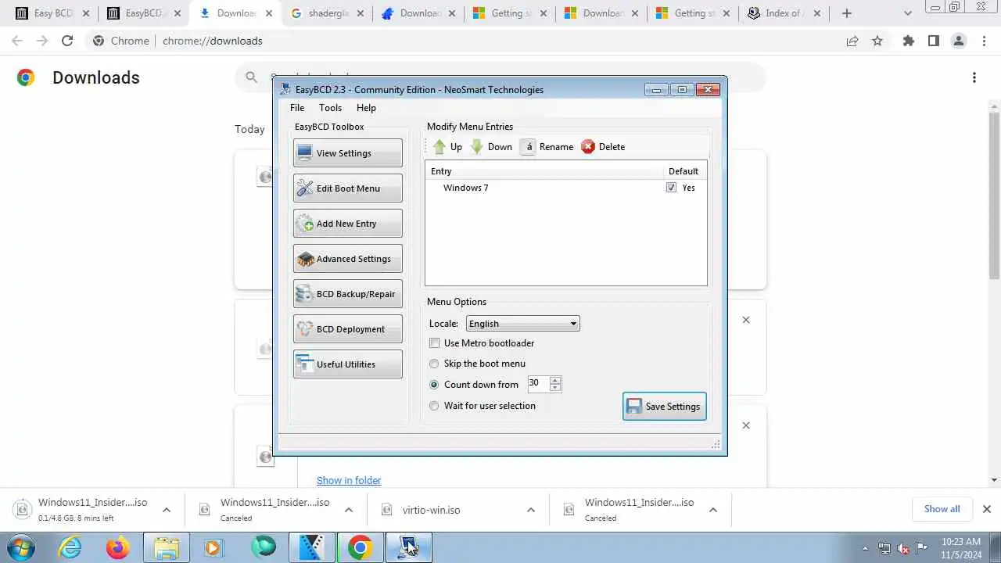Expand options for last canceled Windows11_Insider download
Screen dimensions: 1001x563
point(713,510)
